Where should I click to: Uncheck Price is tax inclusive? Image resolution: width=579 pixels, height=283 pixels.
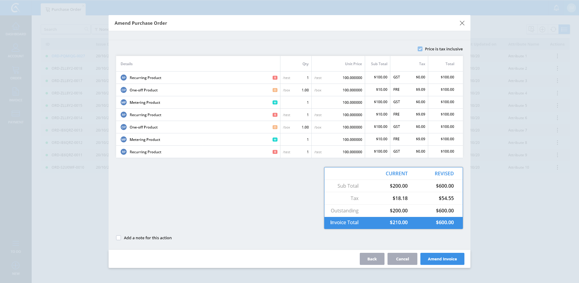420,49
